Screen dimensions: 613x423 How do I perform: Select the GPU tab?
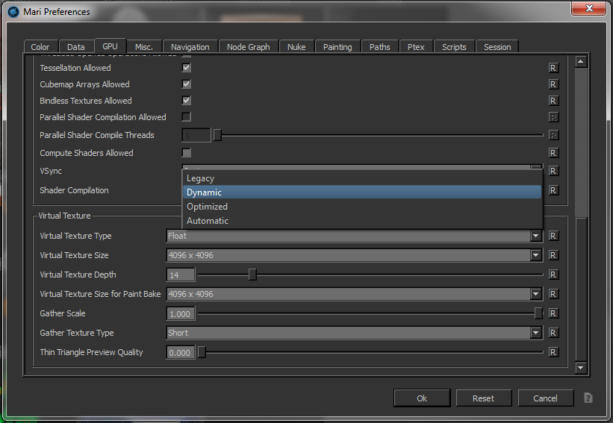pyautogui.click(x=110, y=46)
